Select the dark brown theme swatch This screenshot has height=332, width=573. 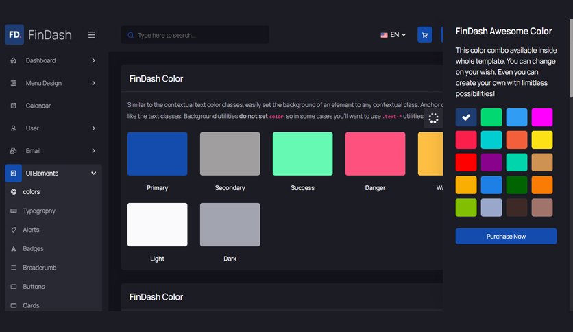pyautogui.click(x=517, y=208)
